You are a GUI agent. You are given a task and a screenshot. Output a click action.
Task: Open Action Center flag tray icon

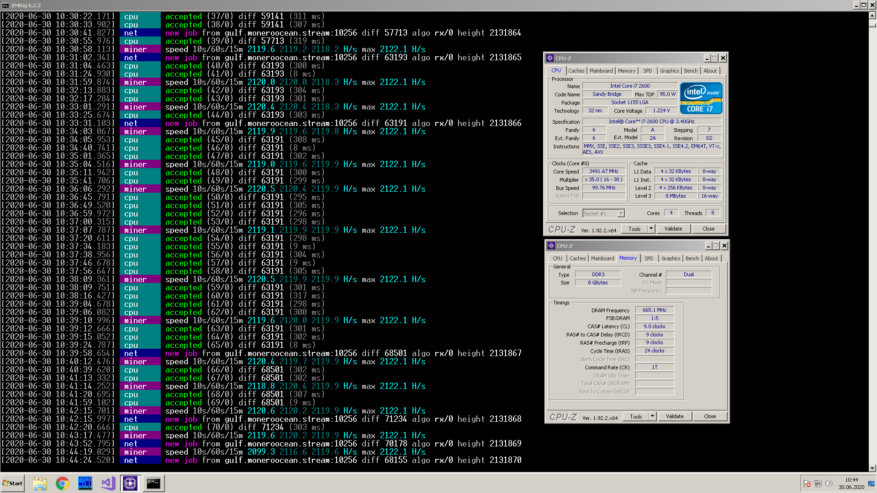(807, 483)
